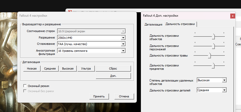The image size is (241, 112).
Task: Enable the Оконный режим checkbox
Action: (x=25, y=86)
